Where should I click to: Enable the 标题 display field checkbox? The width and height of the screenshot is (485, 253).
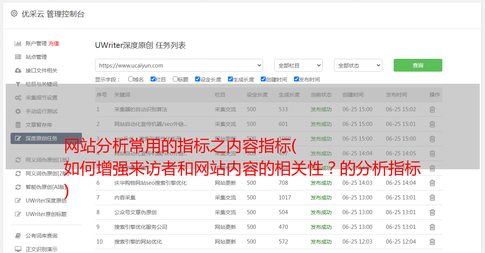coord(175,79)
